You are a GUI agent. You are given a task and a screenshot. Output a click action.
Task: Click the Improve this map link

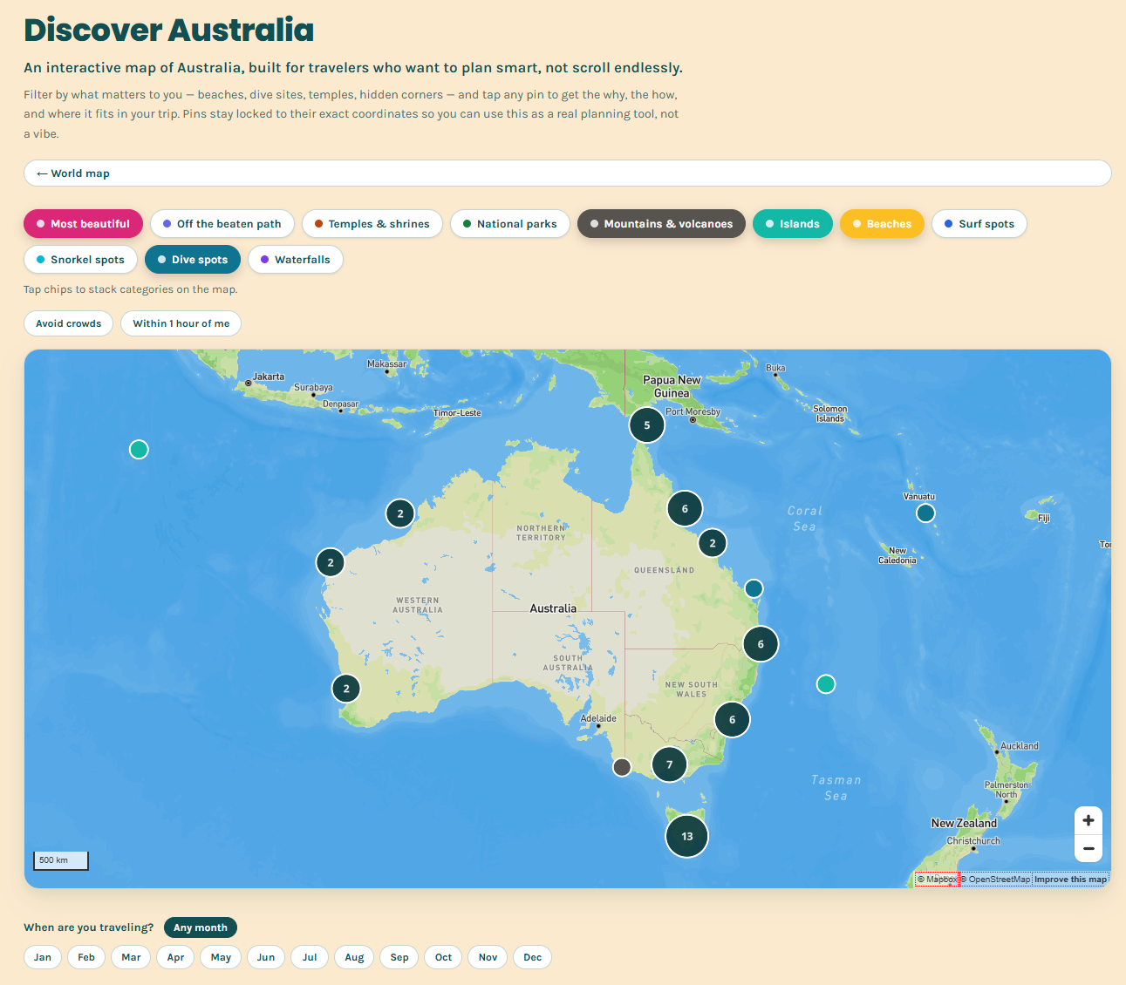pos(1071,880)
